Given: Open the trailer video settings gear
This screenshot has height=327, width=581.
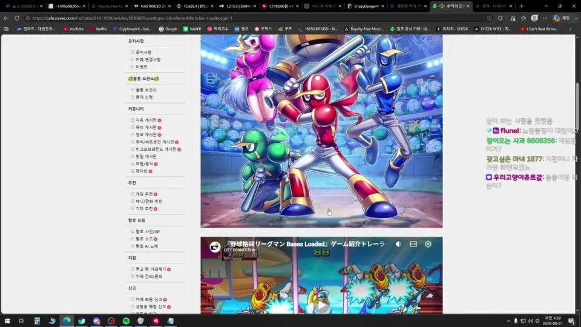Looking at the screenshot, I should pyautogui.click(x=428, y=244).
